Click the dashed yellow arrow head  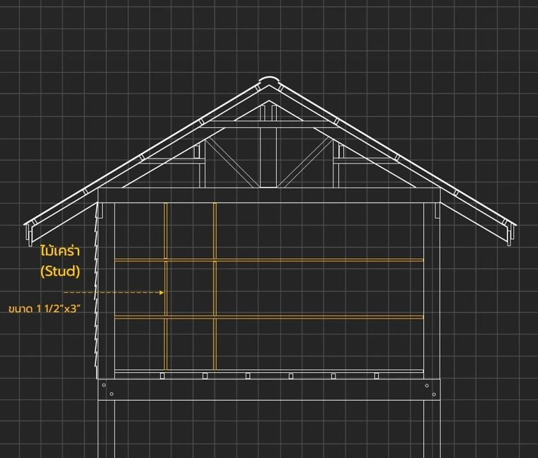tap(162, 292)
